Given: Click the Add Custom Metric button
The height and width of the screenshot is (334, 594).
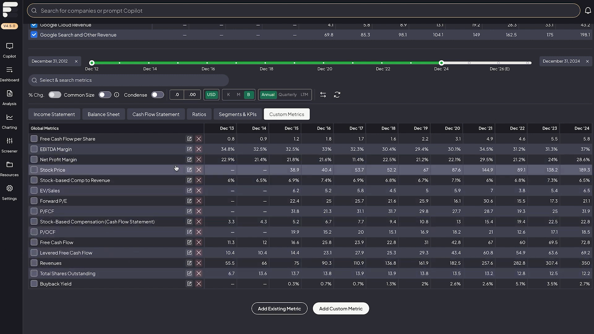Looking at the screenshot, I should pos(341,309).
